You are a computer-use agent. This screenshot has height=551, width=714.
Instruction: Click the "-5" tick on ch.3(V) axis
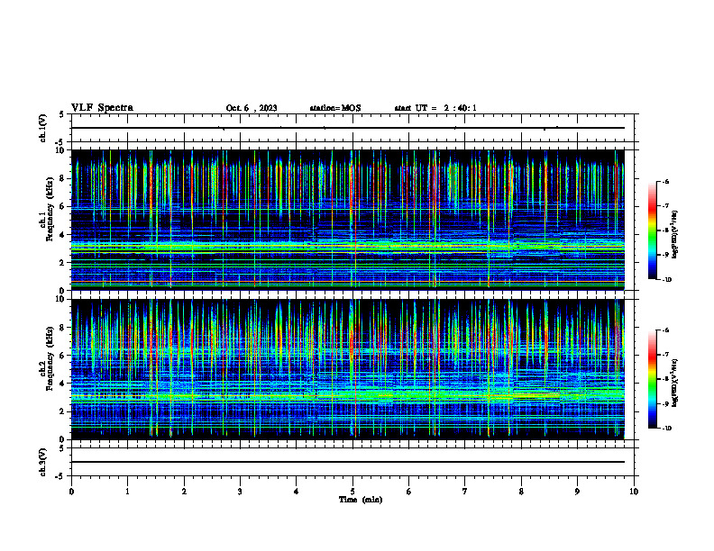(59, 476)
